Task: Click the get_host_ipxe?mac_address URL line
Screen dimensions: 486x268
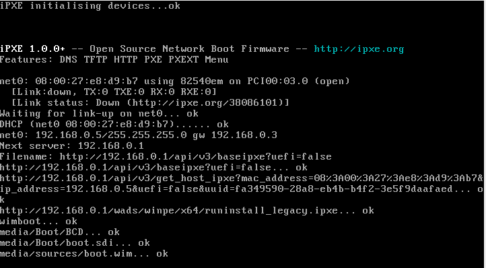Action: [x=242, y=178]
